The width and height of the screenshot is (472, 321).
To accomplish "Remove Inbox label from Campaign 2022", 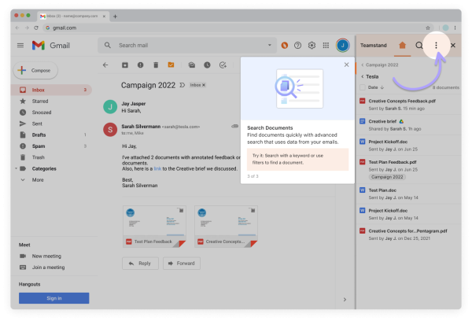I will point(204,85).
